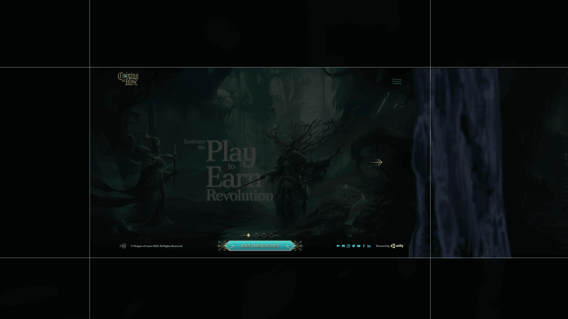Viewport: 568px width, 319px height.
Task: Select the second slide indicator diamond
Action: pyautogui.click(x=256, y=235)
